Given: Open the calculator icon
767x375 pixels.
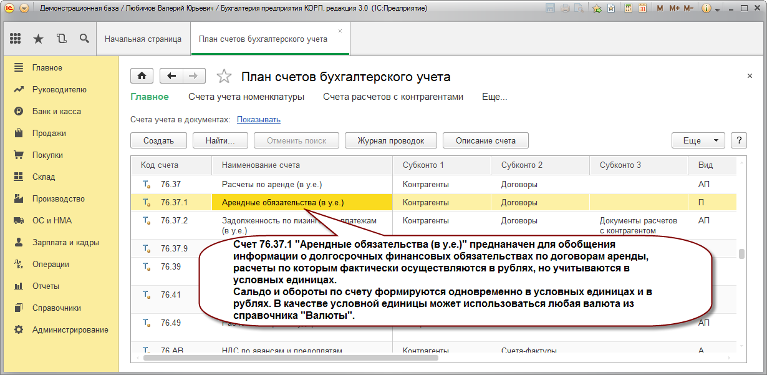Looking at the screenshot, I should tap(628, 9).
